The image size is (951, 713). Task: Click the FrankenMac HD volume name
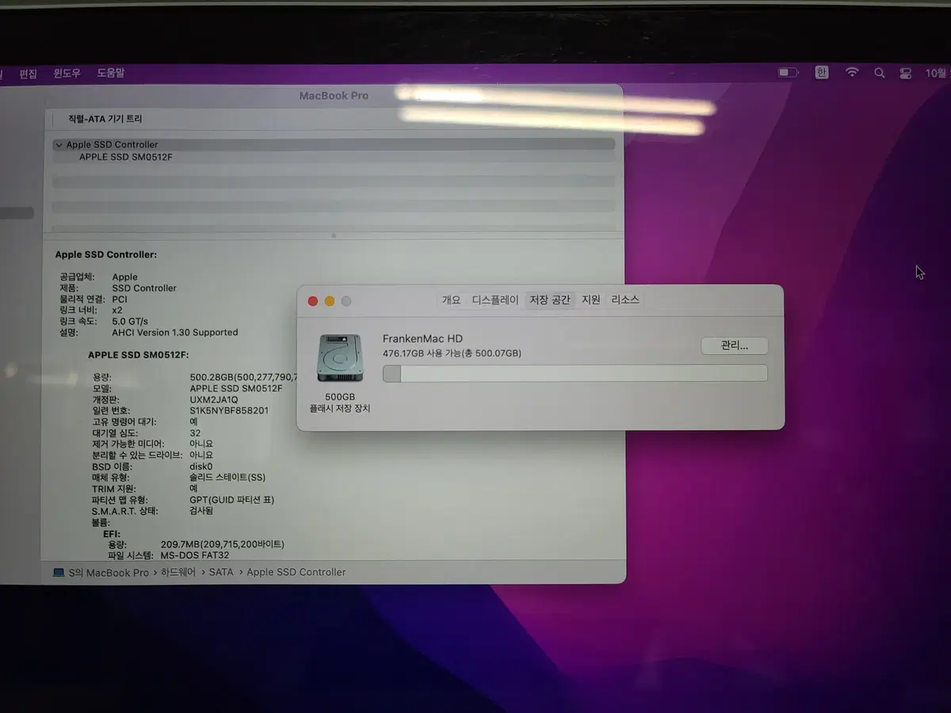pos(422,338)
